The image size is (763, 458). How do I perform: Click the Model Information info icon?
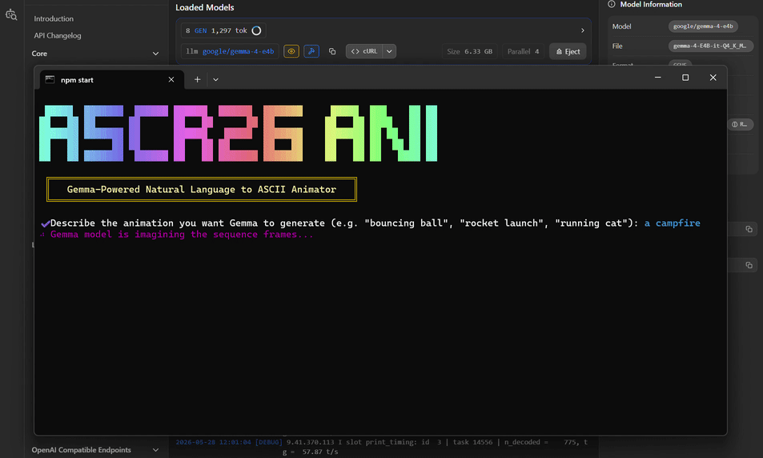tap(612, 4)
